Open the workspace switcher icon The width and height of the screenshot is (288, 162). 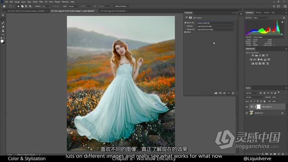point(279,6)
